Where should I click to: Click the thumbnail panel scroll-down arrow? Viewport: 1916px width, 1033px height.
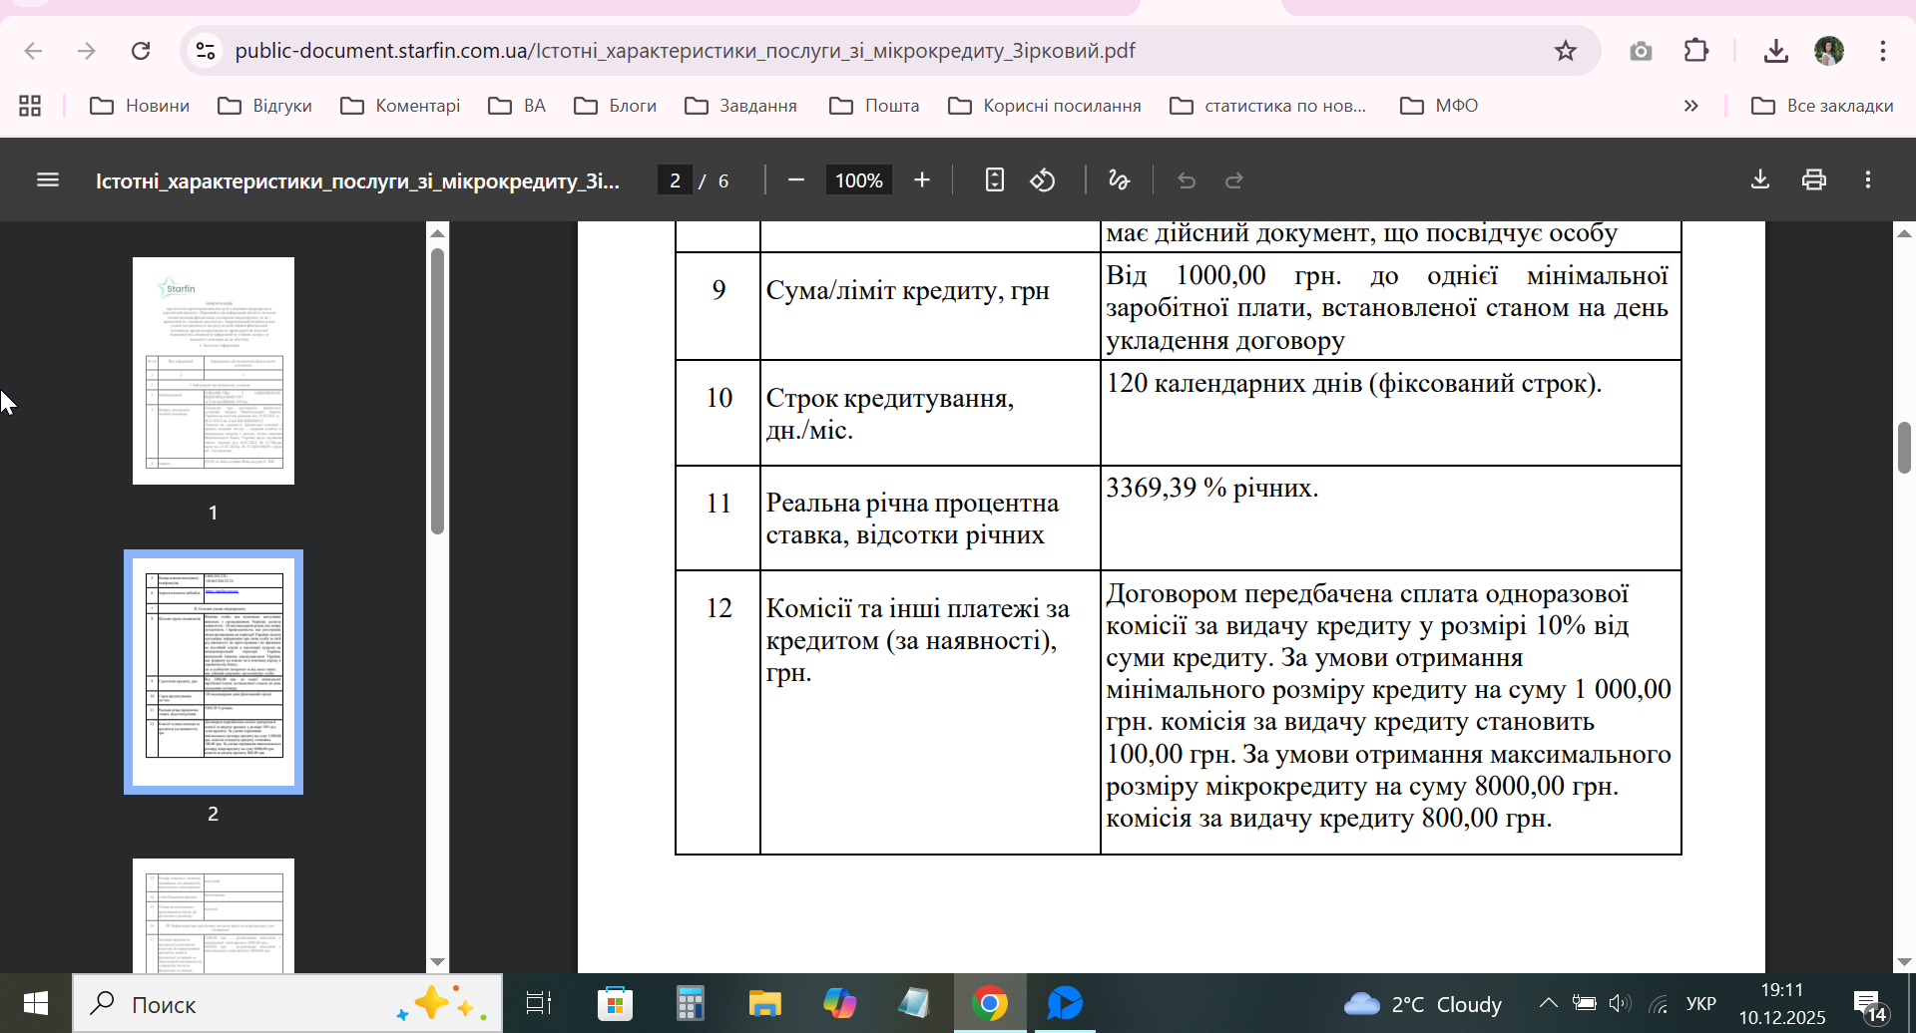coord(437,962)
